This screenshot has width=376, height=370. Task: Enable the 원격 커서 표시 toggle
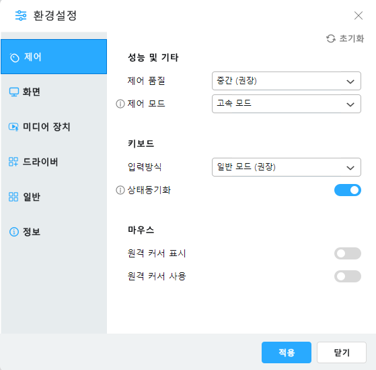(x=348, y=253)
